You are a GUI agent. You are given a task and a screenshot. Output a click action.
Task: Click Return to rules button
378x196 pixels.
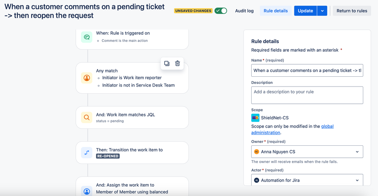(352, 11)
